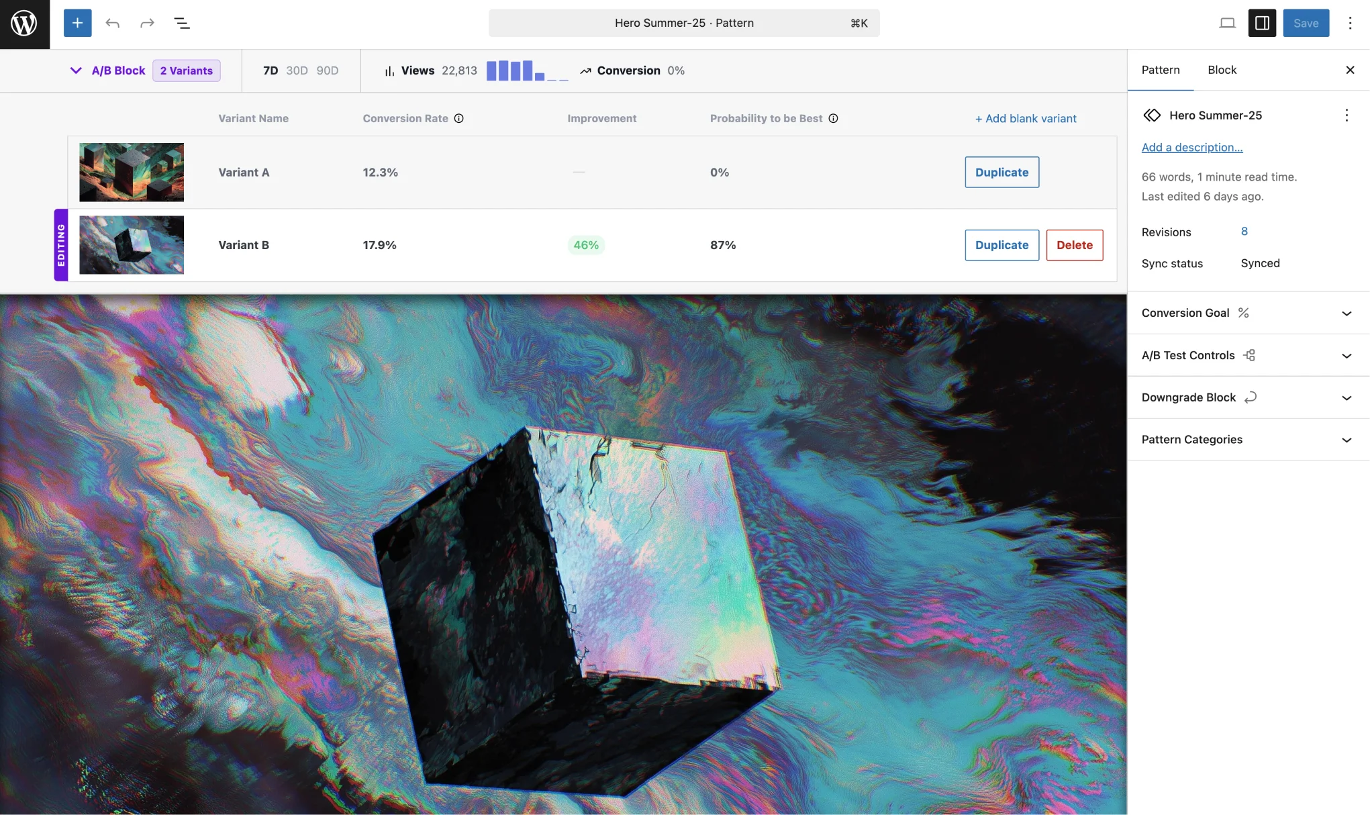Switch to the Pattern tab
The height and width of the screenshot is (815, 1370).
[x=1160, y=70]
